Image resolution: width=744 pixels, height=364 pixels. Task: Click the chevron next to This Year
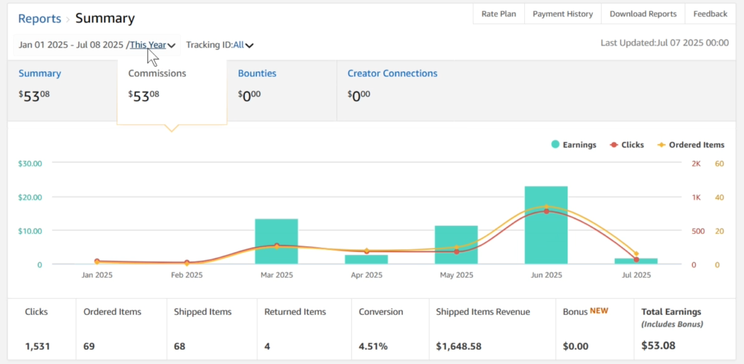click(171, 45)
